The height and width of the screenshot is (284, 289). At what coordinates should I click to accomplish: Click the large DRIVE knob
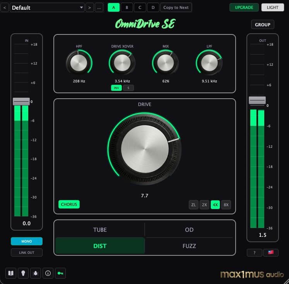(145, 149)
